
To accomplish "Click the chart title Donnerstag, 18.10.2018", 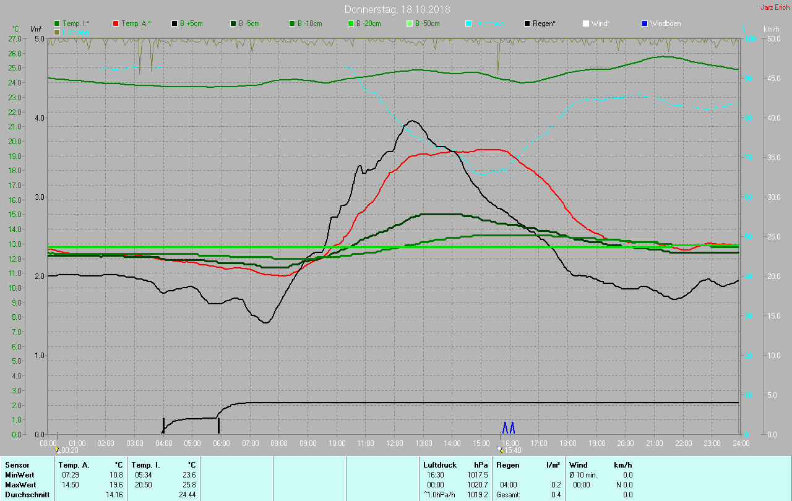I will tap(397, 9).
